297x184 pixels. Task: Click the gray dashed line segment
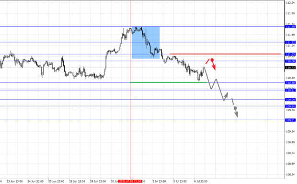click(x=233, y=102)
